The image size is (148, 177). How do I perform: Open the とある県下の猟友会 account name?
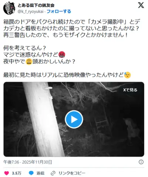click(36, 5)
